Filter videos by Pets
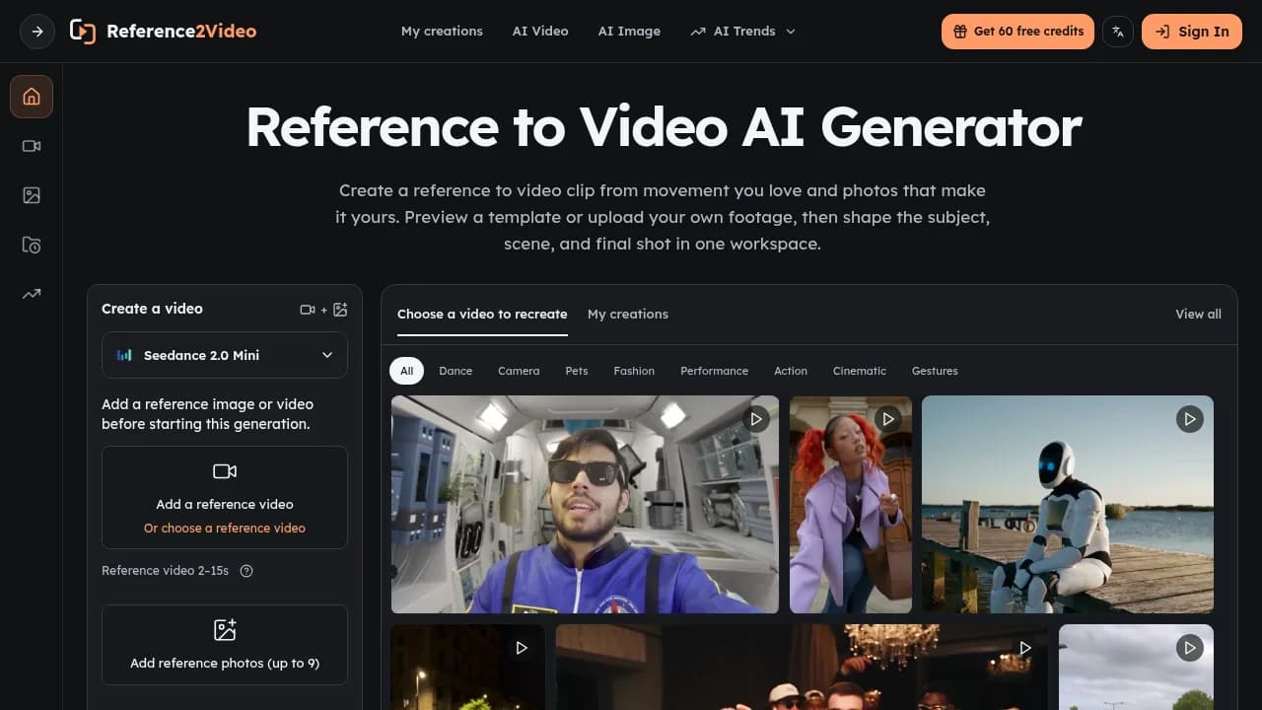The image size is (1262, 710). [x=577, y=371]
